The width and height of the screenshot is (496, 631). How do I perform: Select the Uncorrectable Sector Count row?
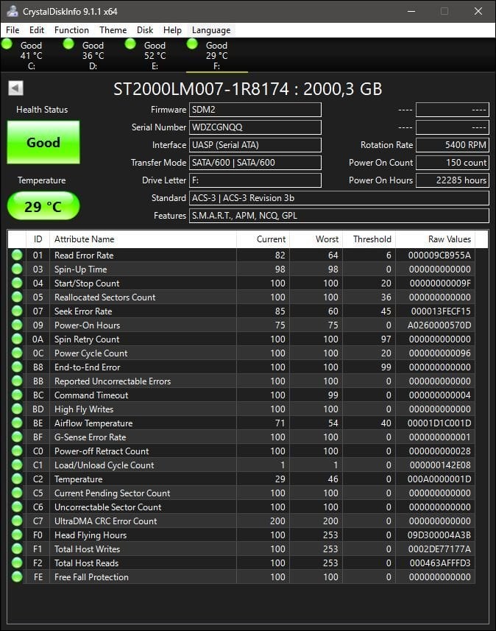241,507
